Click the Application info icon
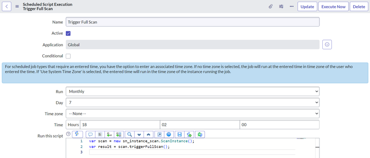The image size is (370, 158). (x=327, y=44)
